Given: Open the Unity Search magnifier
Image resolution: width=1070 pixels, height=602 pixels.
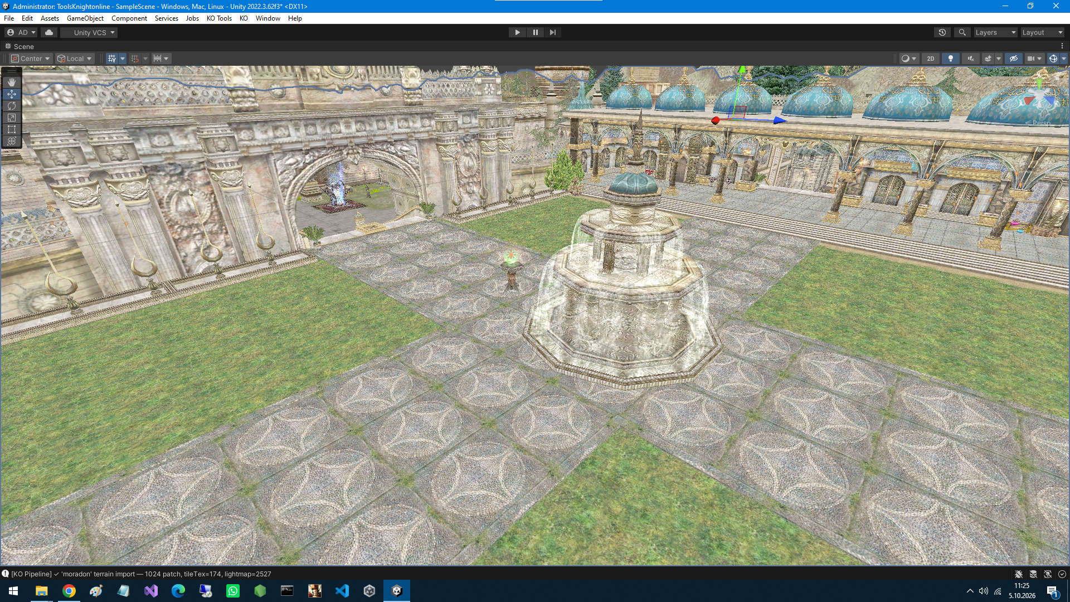Looking at the screenshot, I should 962,32.
